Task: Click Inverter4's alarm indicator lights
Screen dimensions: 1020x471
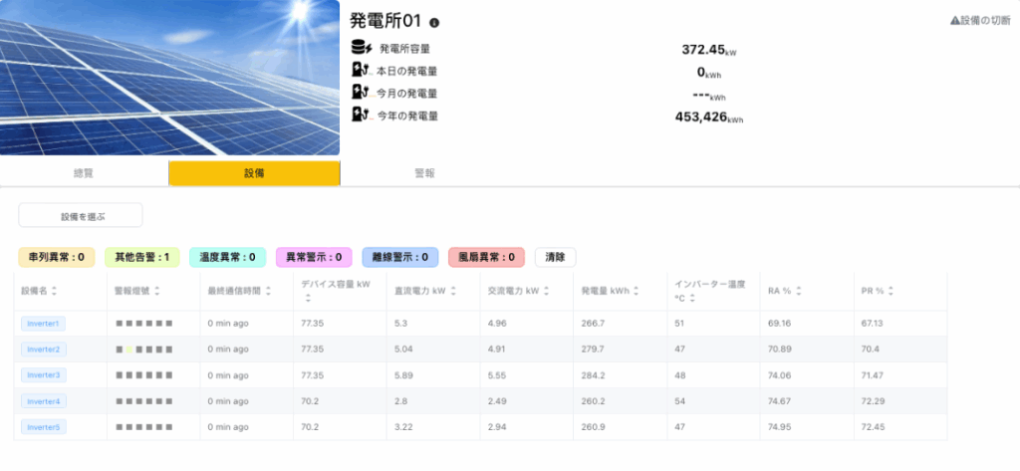Action: [x=144, y=401]
